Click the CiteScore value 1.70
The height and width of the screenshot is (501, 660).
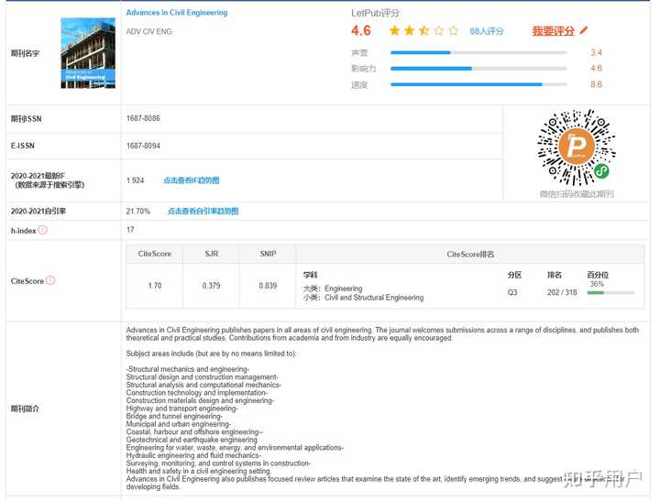point(155,286)
